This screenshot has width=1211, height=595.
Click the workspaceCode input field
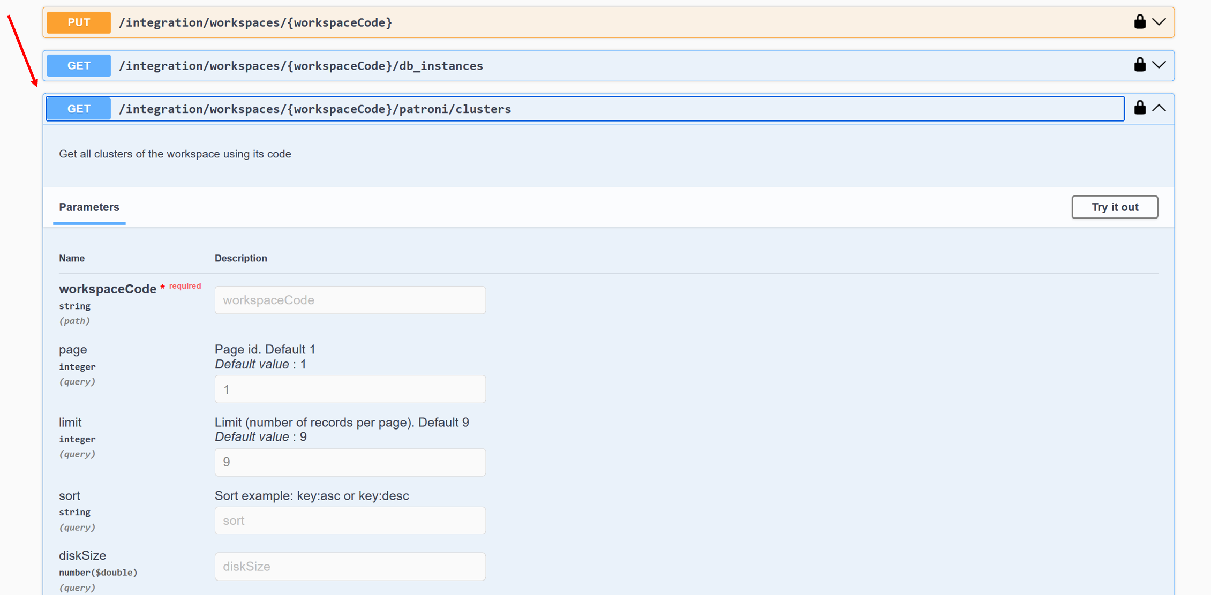pos(350,300)
